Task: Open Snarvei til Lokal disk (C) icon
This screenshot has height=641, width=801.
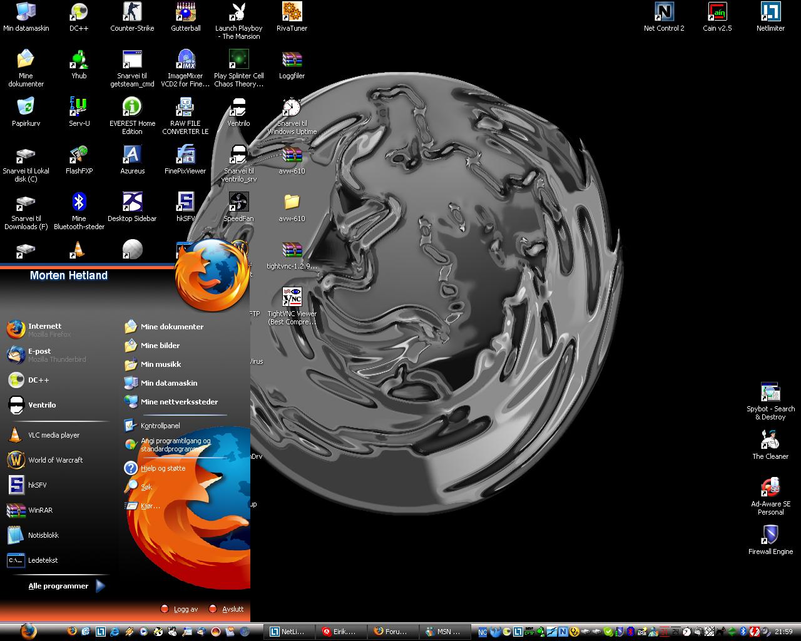Action: pos(26,163)
